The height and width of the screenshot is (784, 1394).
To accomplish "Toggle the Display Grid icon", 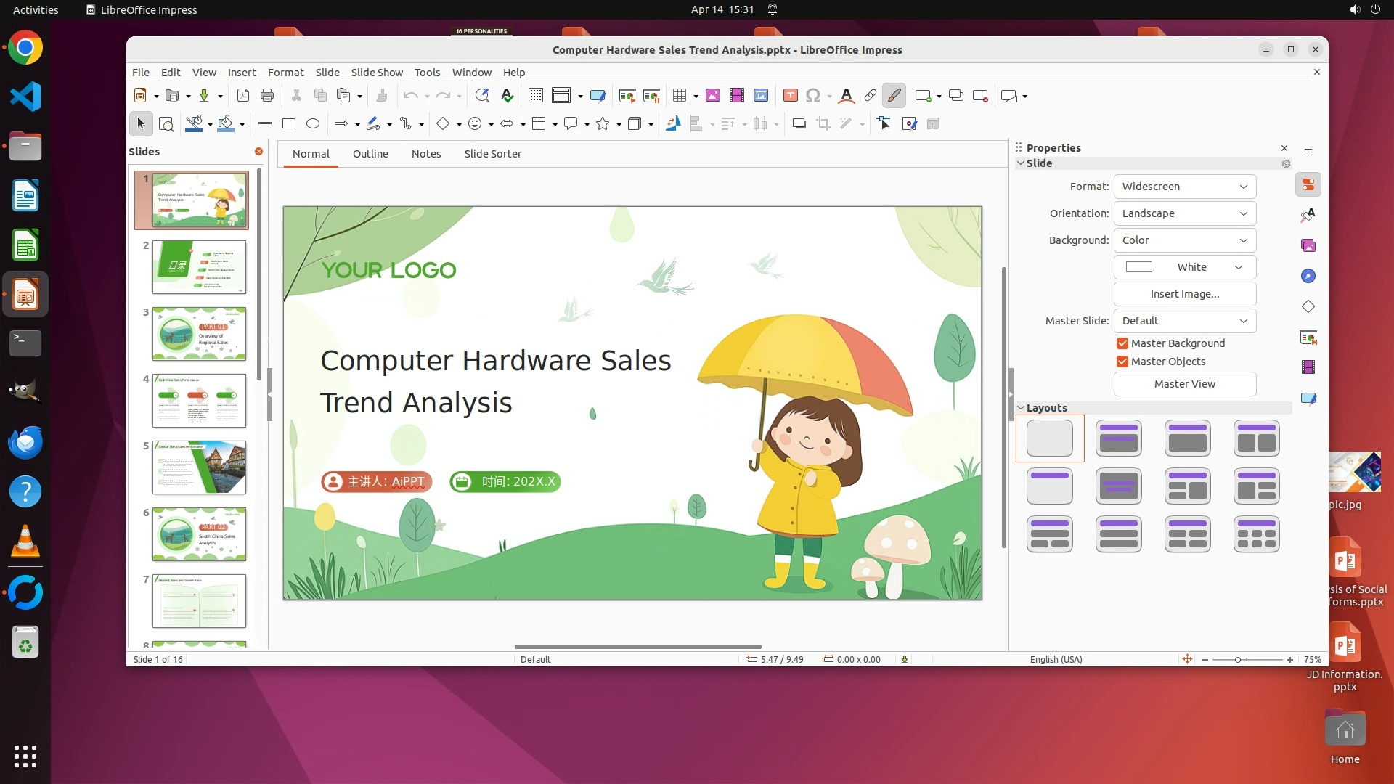I will pyautogui.click(x=536, y=96).
